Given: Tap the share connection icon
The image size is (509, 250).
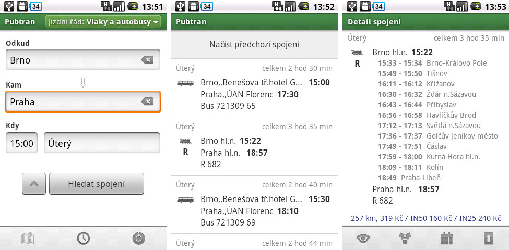Looking at the screenshot, I should pyautogui.click(x=405, y=239).
